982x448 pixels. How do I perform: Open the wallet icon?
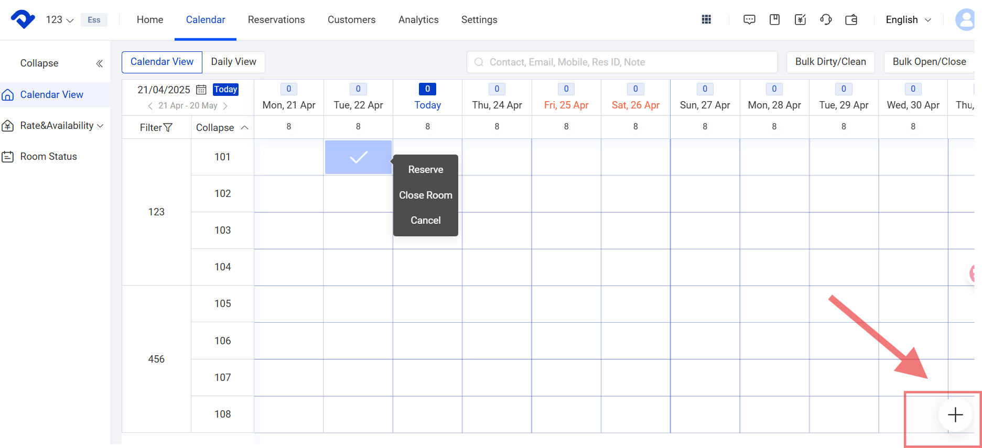coord(851,20)
